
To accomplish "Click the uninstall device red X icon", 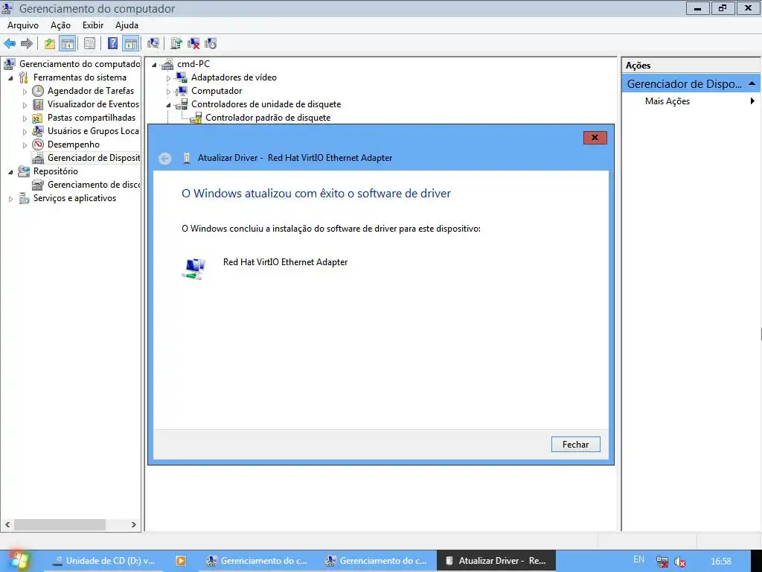I will 193,44.
